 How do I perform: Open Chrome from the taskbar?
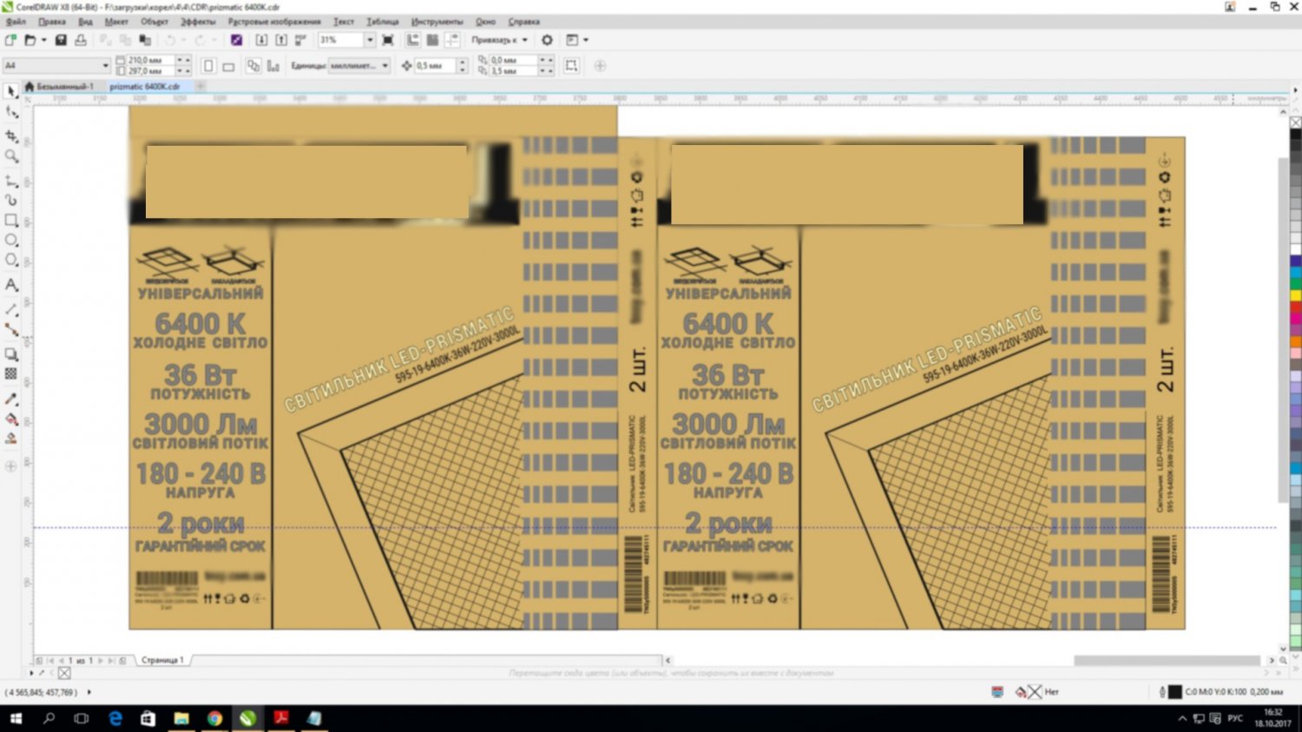pos(214,718)
